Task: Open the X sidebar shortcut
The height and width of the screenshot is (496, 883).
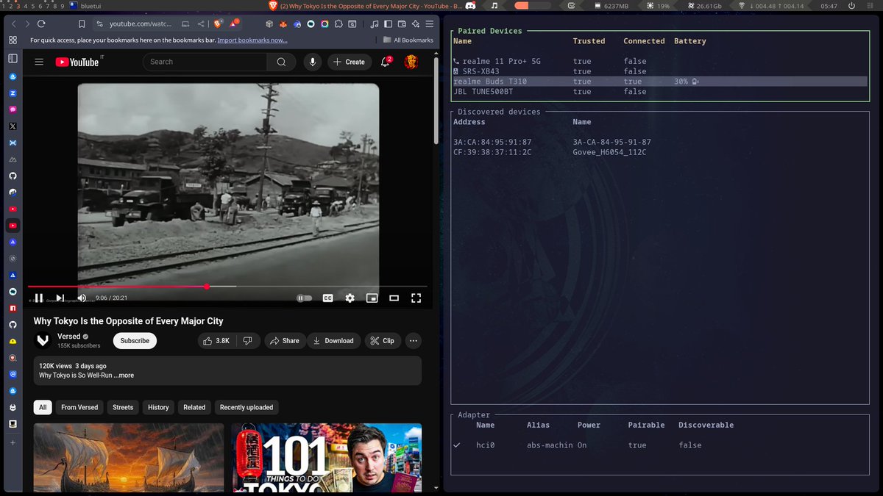Action: point(13,126)
